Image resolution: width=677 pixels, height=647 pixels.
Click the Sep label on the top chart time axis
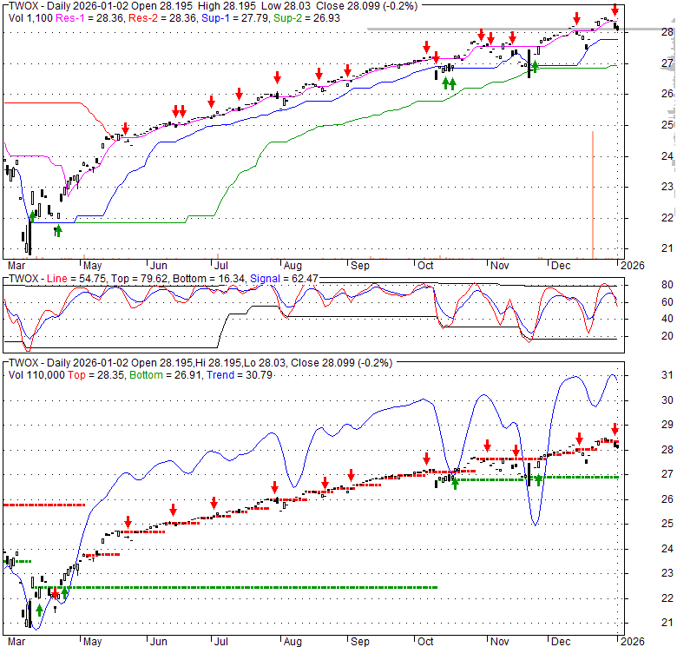[360, 264]
